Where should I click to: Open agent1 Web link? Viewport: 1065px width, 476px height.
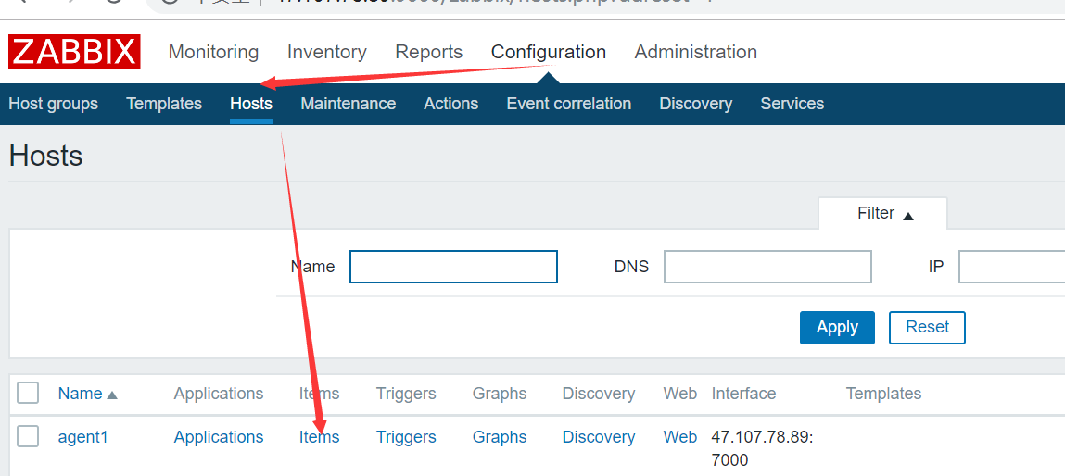point(680,437)
